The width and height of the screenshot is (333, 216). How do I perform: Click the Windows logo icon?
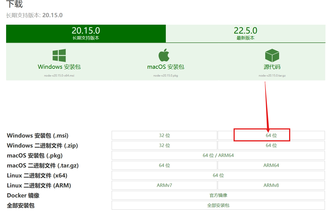tap(59, 55)
